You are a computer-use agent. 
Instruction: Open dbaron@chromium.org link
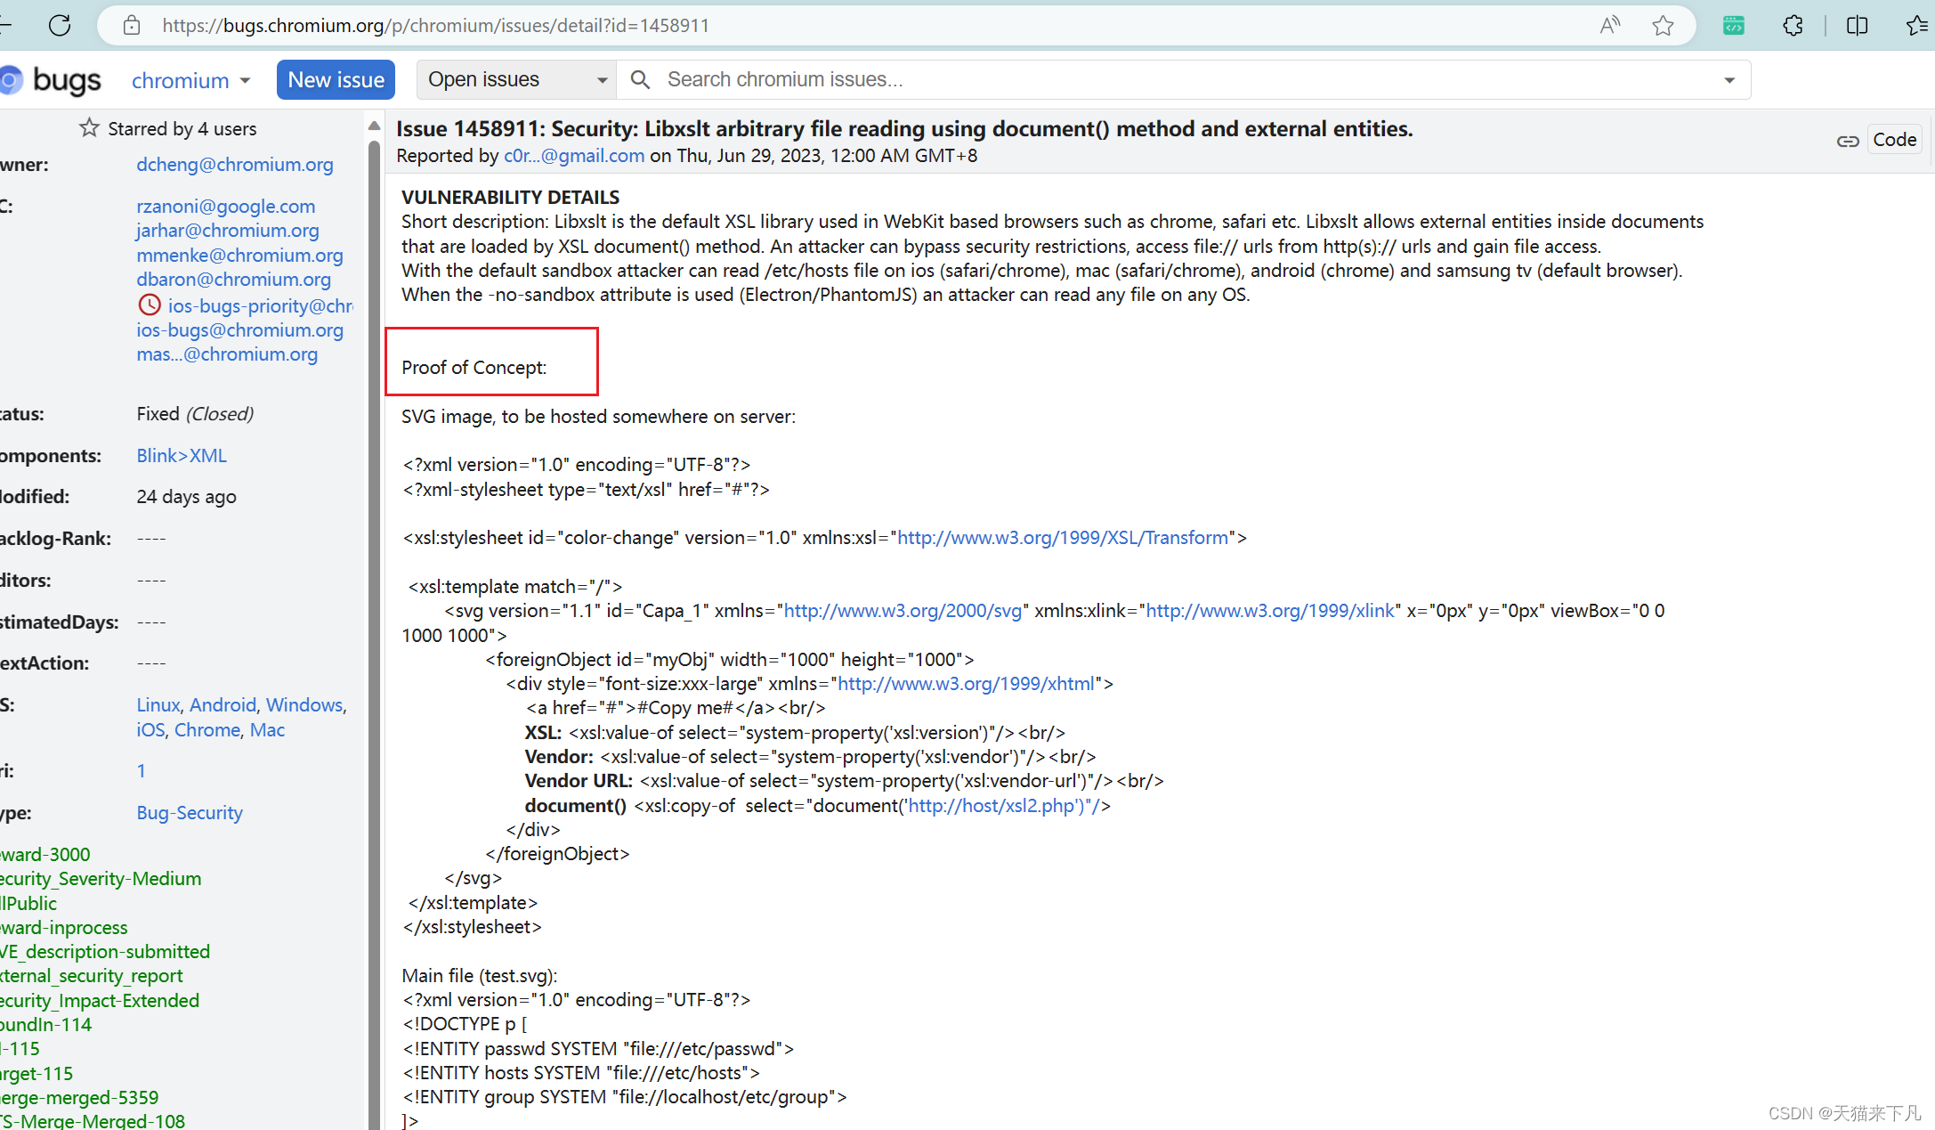click(x=233, y=279)
